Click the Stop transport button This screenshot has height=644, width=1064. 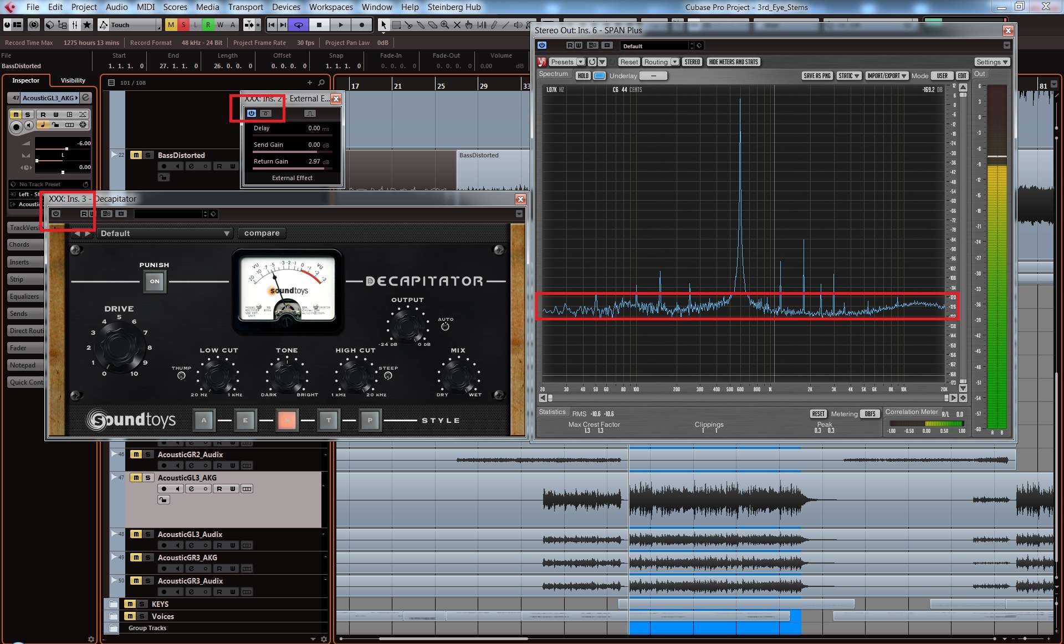click(x=319, y=24)
